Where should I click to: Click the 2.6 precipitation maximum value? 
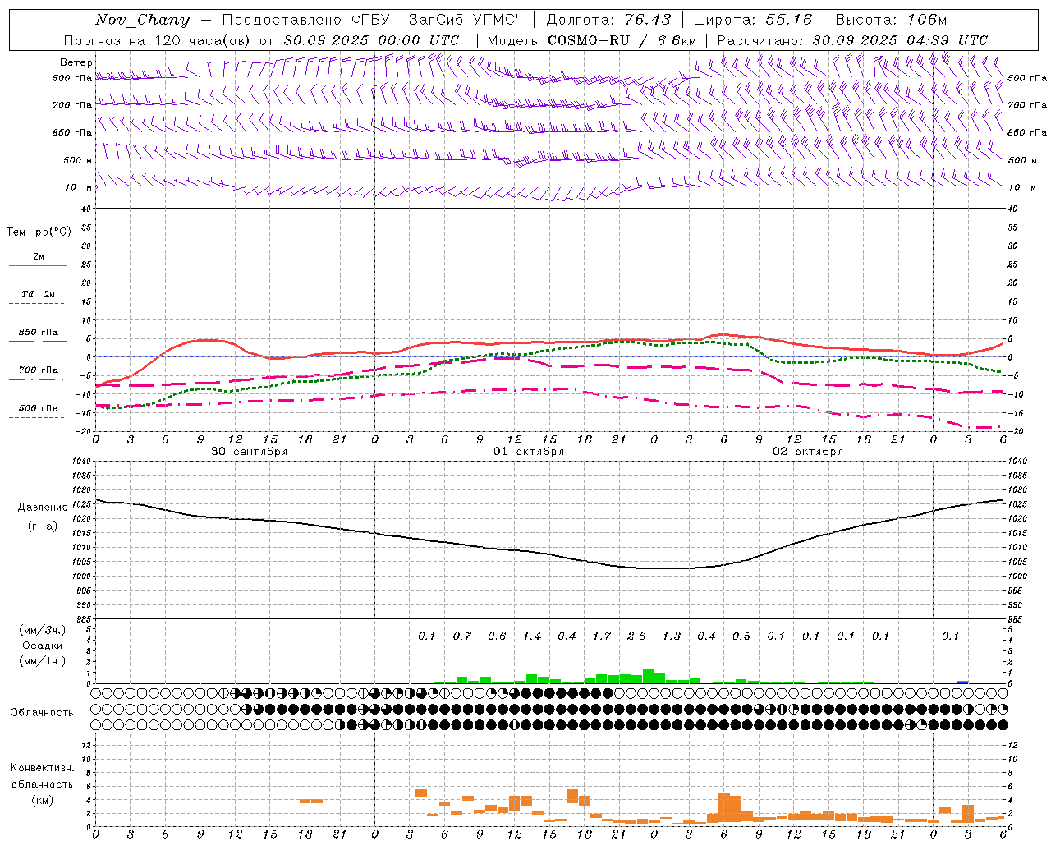(636, 636)
